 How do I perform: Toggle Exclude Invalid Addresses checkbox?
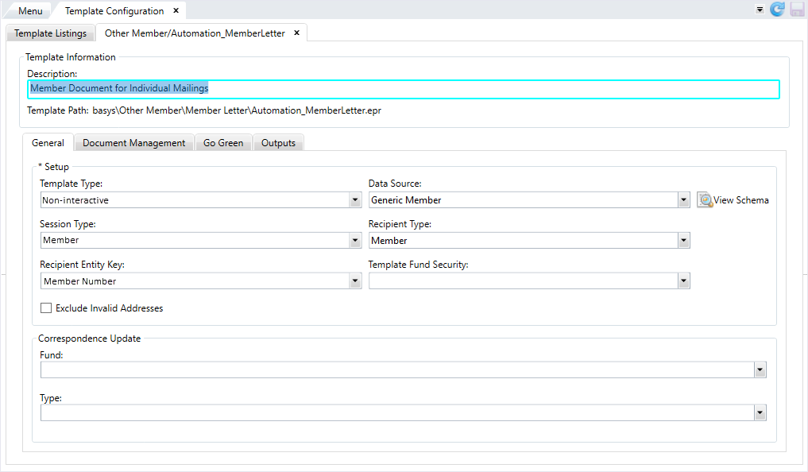point(46,308)
